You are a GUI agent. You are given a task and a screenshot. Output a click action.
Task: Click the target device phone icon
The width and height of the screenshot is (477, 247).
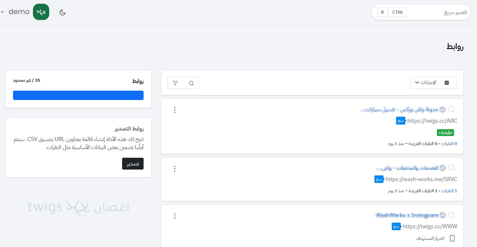pos(452,238)
